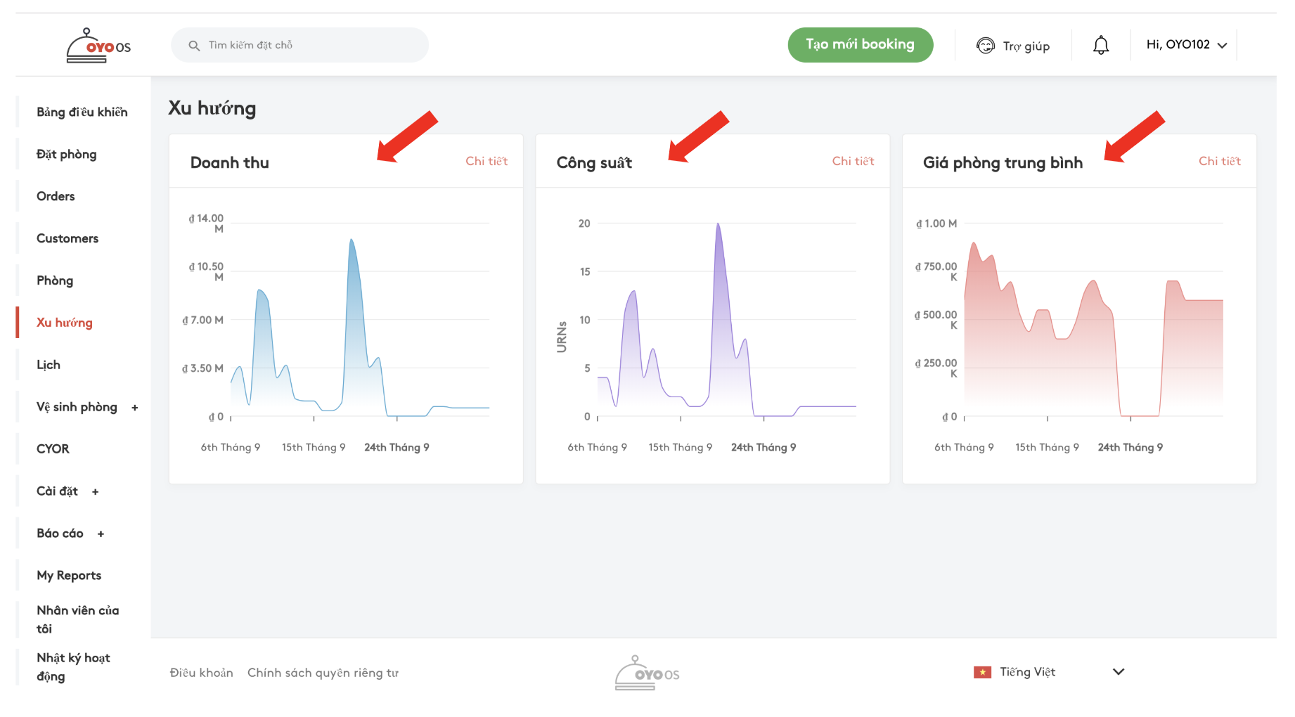Click the Doanh thu card title
This screenshot has height=717, width=1295.
click(x=230, y=162)
